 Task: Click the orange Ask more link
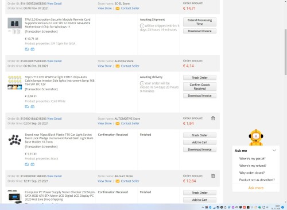pos(256,188)
